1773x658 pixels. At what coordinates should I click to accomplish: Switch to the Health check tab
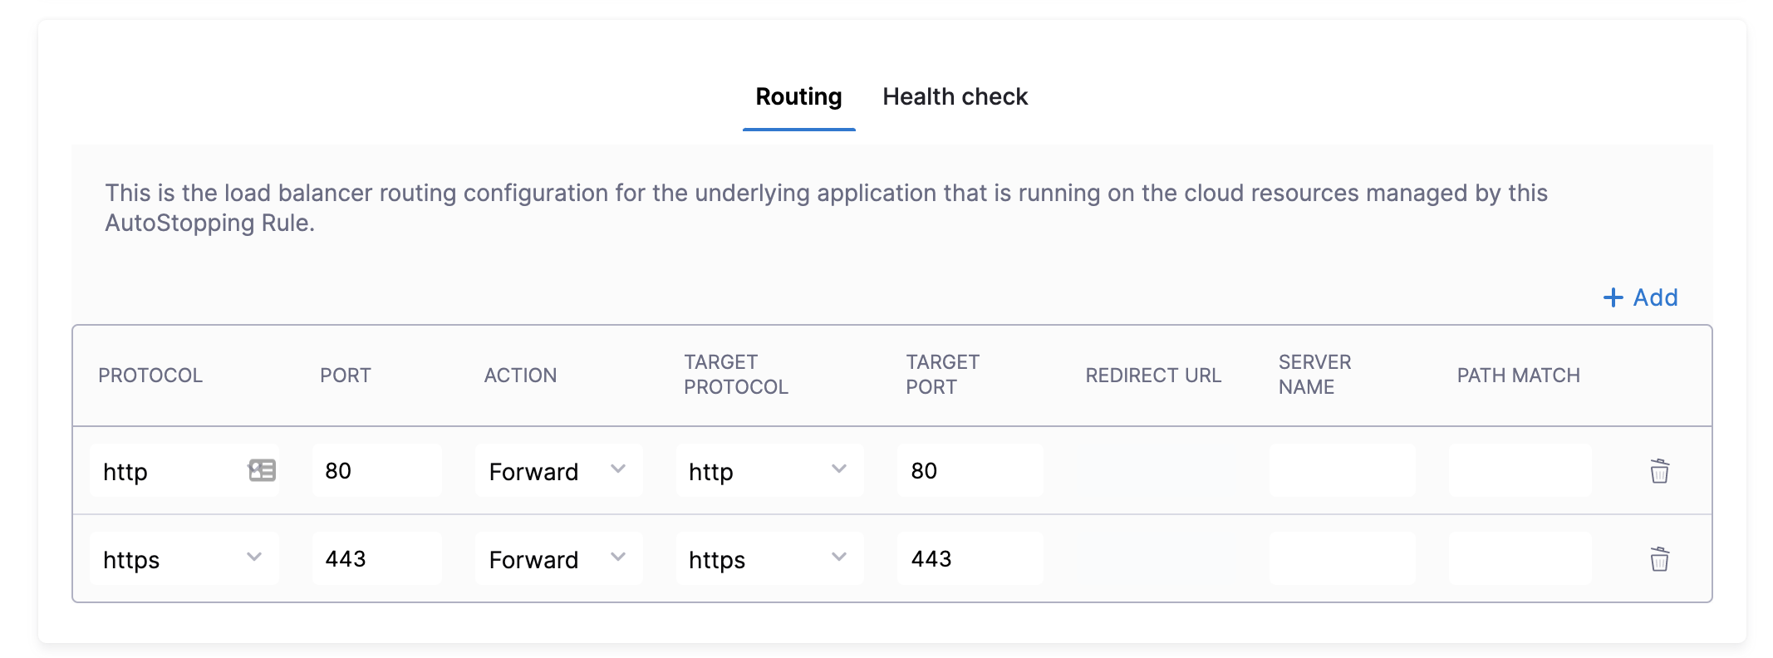tap(955, 97)
